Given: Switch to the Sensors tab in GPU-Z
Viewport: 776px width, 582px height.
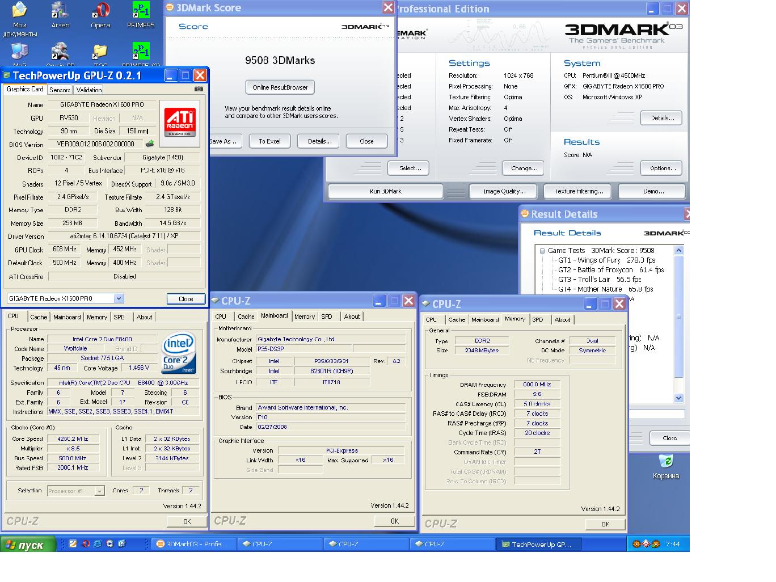Looking at the screenshot, I should 60,90.
